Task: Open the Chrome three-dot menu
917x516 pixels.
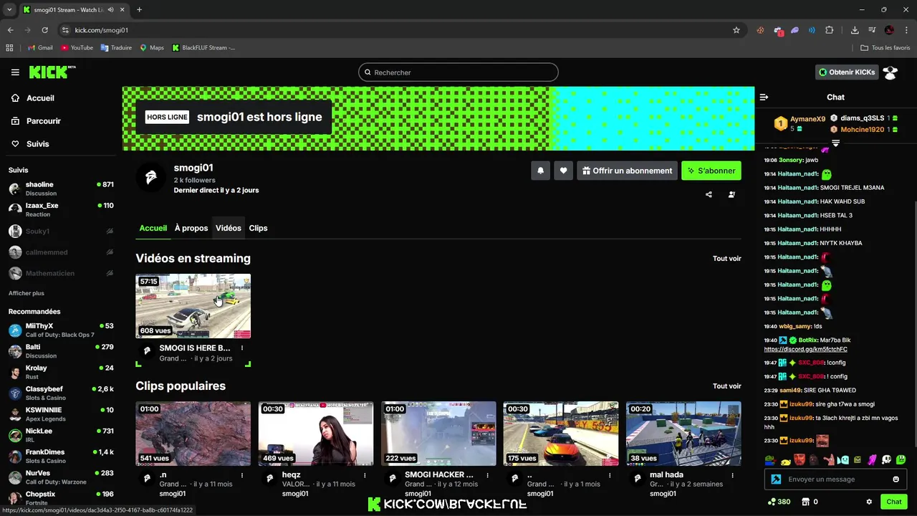Action: (x=906, y=30)
